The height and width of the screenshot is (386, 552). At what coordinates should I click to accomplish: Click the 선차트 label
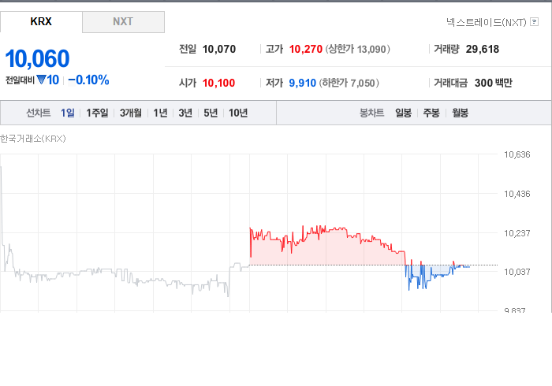click(39, 113)
